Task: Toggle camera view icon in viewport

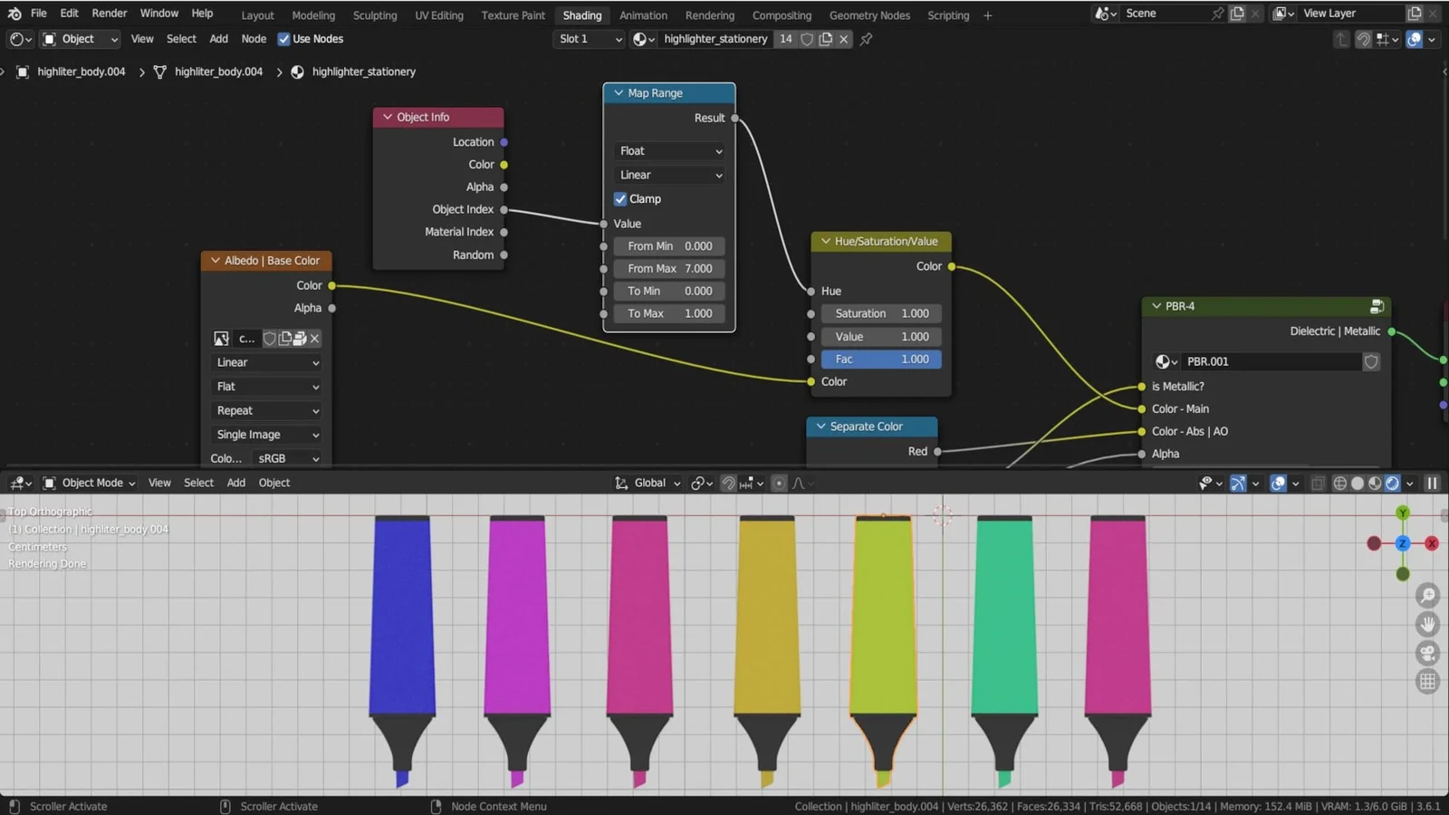Action: 1427,653
